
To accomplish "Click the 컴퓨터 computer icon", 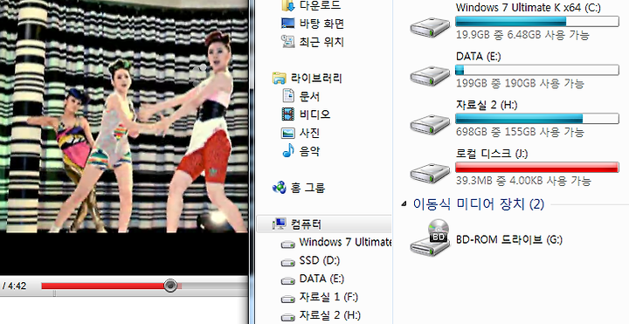I will pos(280,224).
